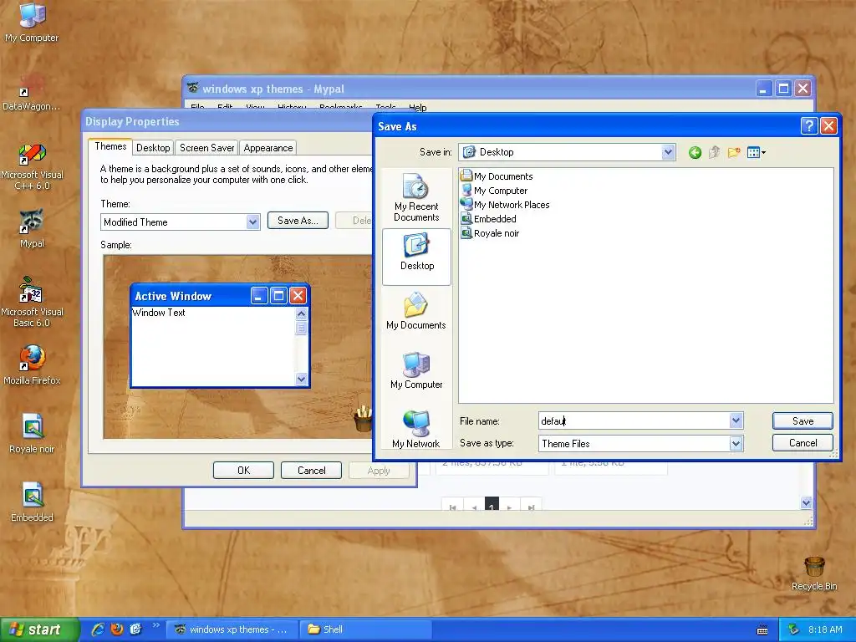Open My Network in places bar
The image size is (856, 642).
pyautogui.click(x=416, y=429)
